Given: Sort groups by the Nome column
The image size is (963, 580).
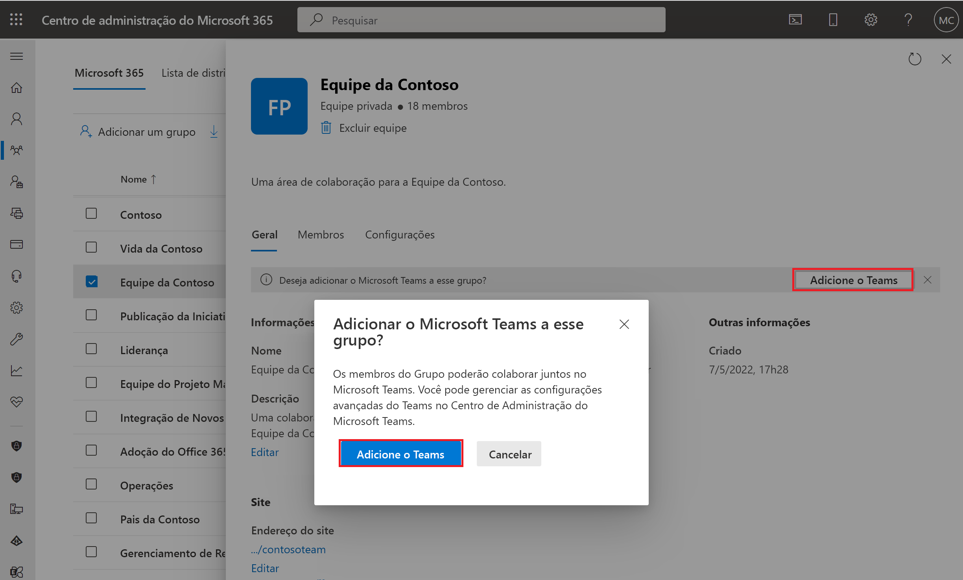Looking at the screenshot, I should click(x=138, y=179).
